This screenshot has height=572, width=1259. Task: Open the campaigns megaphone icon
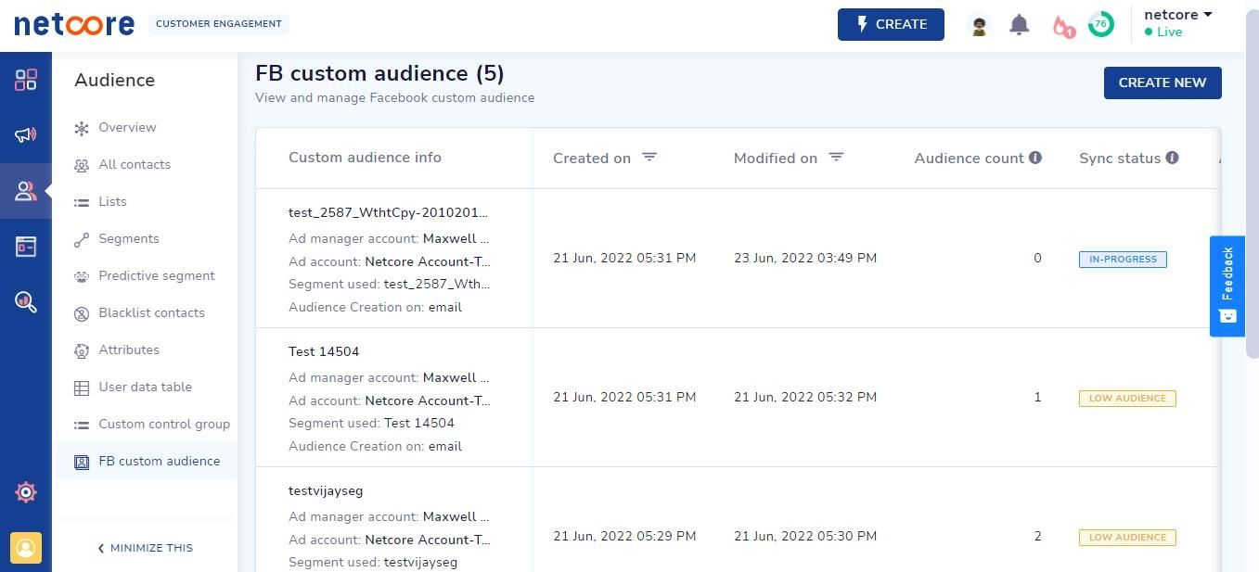point(26,135)
